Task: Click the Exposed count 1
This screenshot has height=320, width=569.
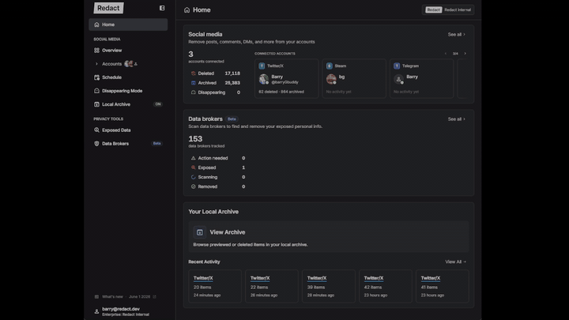Action: point(243,168)
